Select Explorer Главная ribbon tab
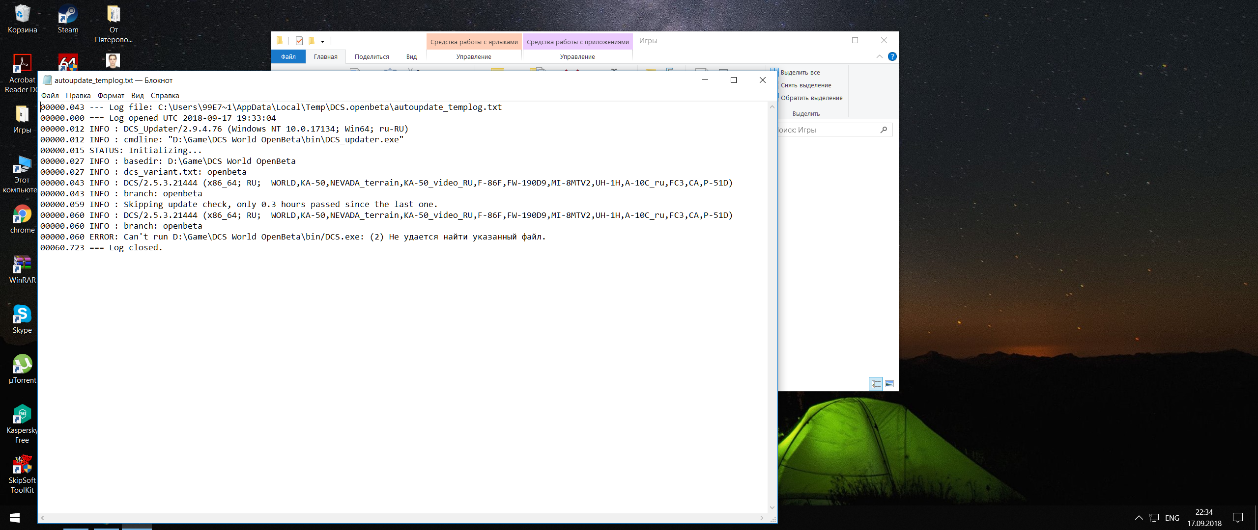 coord(326,57)
